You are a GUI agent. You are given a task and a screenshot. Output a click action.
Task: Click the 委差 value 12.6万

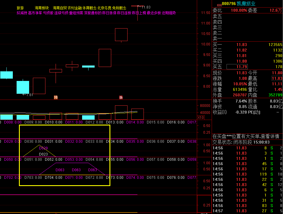point(276,10)
